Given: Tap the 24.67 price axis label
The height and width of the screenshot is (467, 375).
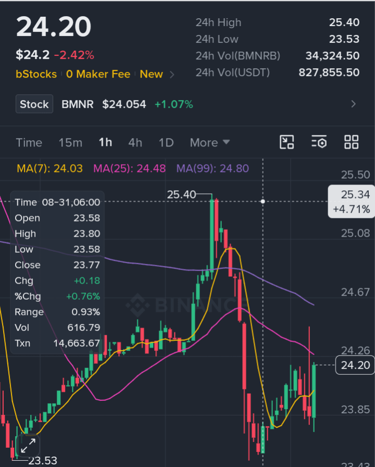Looking at the screenshot, I should [x=355, y=292].
